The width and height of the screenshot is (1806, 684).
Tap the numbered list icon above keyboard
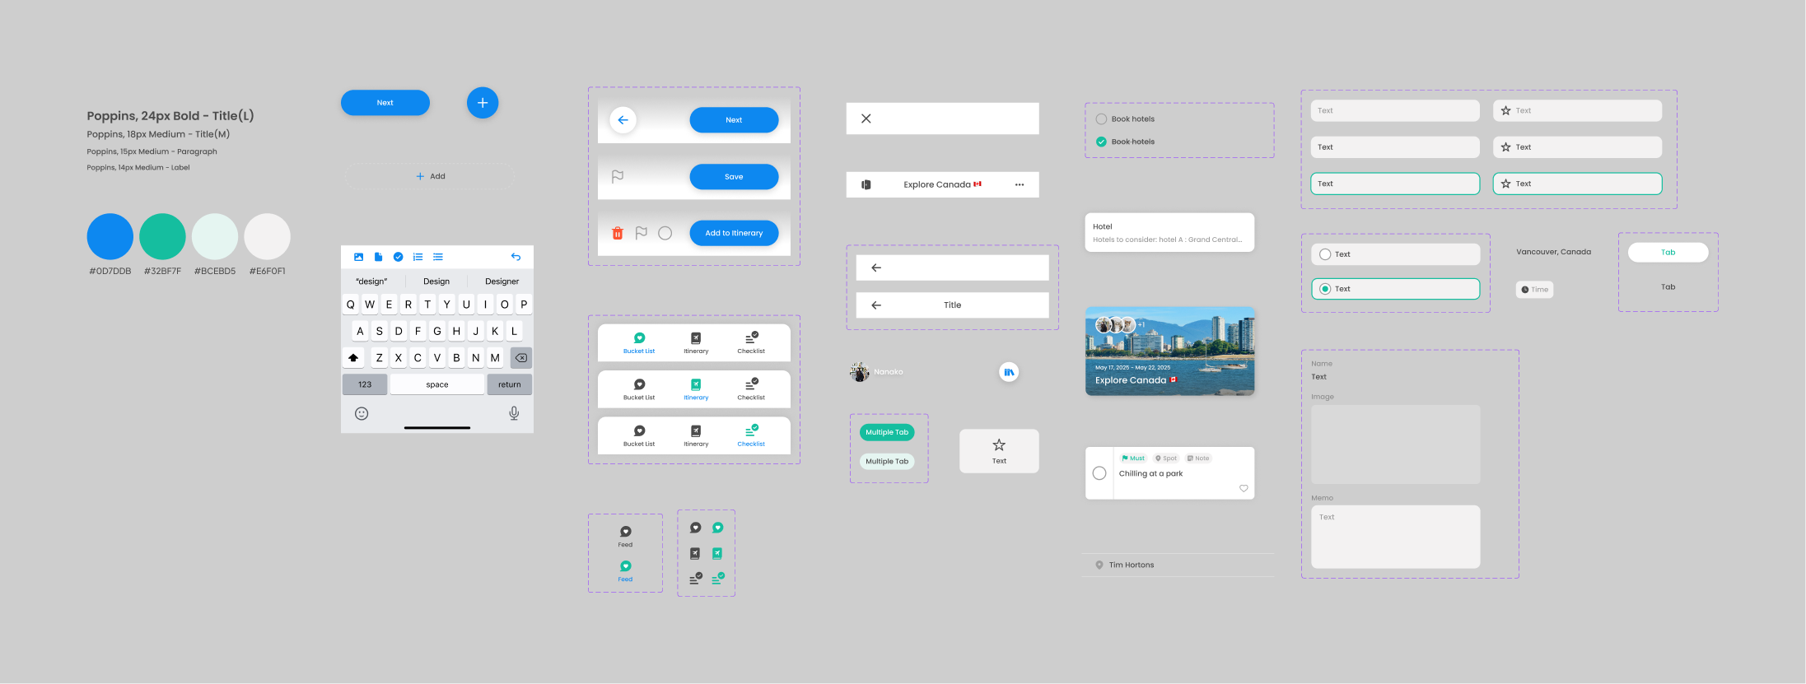click(418, 257)
